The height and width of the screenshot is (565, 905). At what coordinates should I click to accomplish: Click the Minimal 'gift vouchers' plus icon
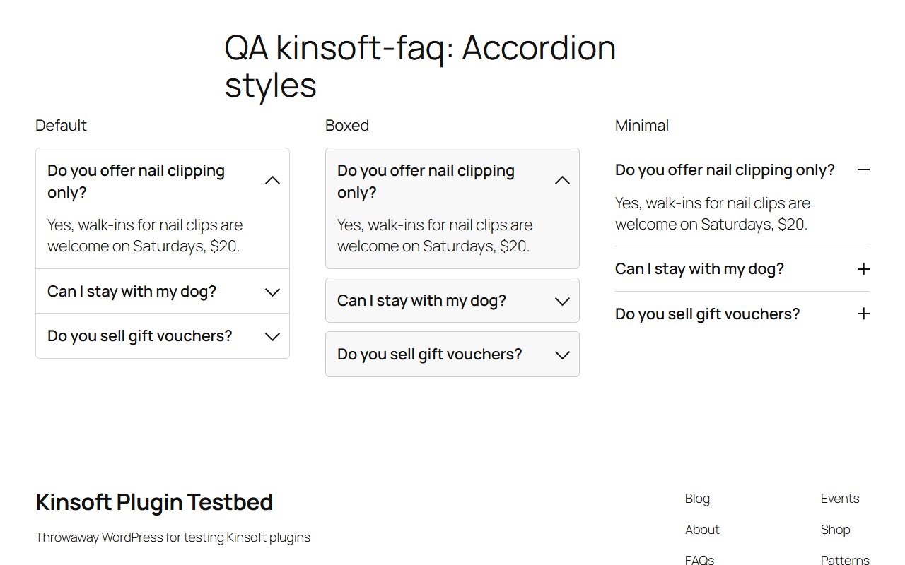pyautogui.click(x=863, y=314)
